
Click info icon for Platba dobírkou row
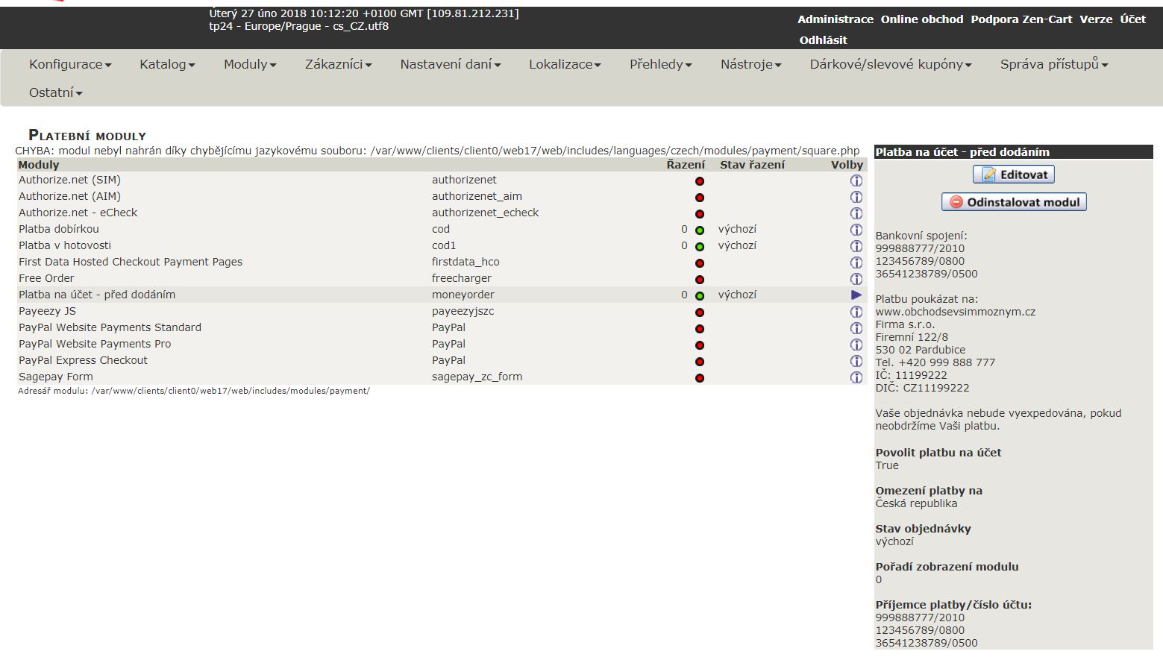pos(856,230)
